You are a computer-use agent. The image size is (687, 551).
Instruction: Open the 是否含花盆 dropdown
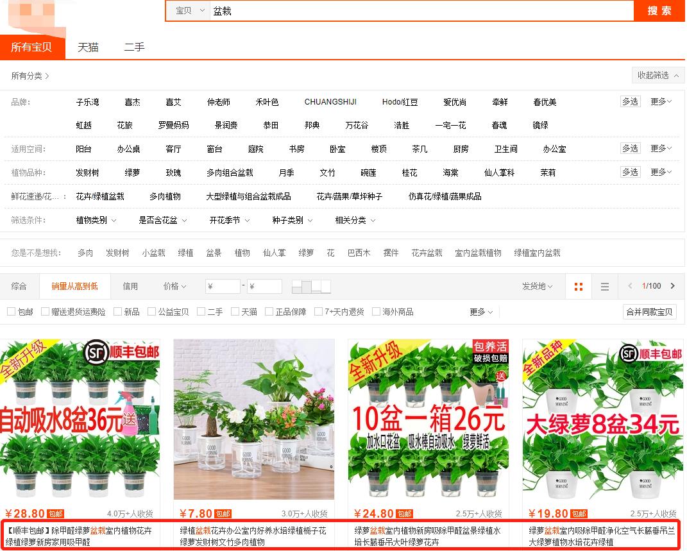162,220
